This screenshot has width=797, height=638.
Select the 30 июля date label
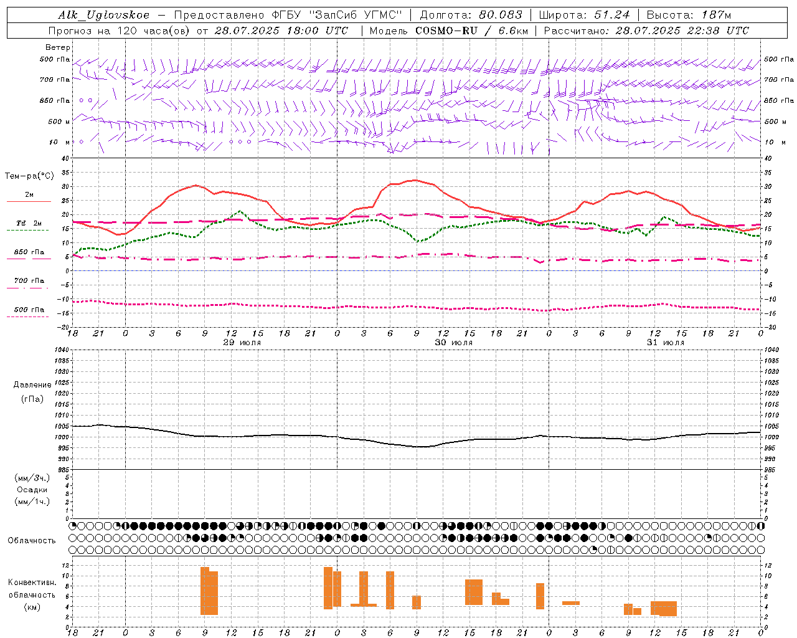click(453, 343)
